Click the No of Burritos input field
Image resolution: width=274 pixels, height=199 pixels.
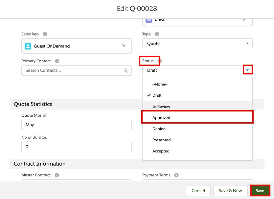point(76,147)
